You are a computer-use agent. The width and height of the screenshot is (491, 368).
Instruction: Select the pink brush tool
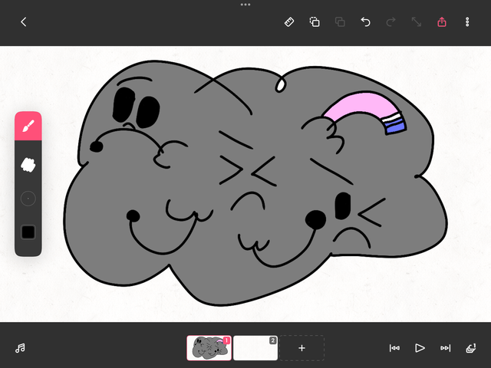point(28,127)
